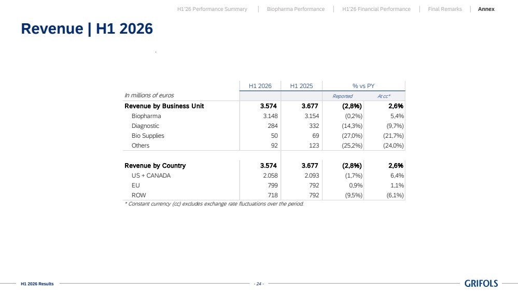This screenshot has width=518, height=291.
Task: Open the H1'26 Performance Summary section
Action: click(212, 9)
